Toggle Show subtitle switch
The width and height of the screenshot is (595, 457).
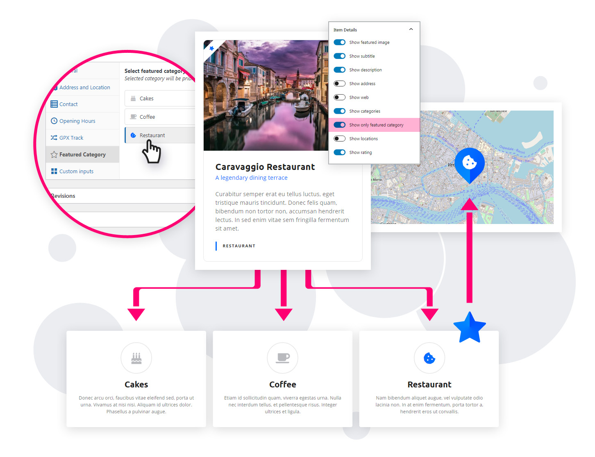click(340, 56)
